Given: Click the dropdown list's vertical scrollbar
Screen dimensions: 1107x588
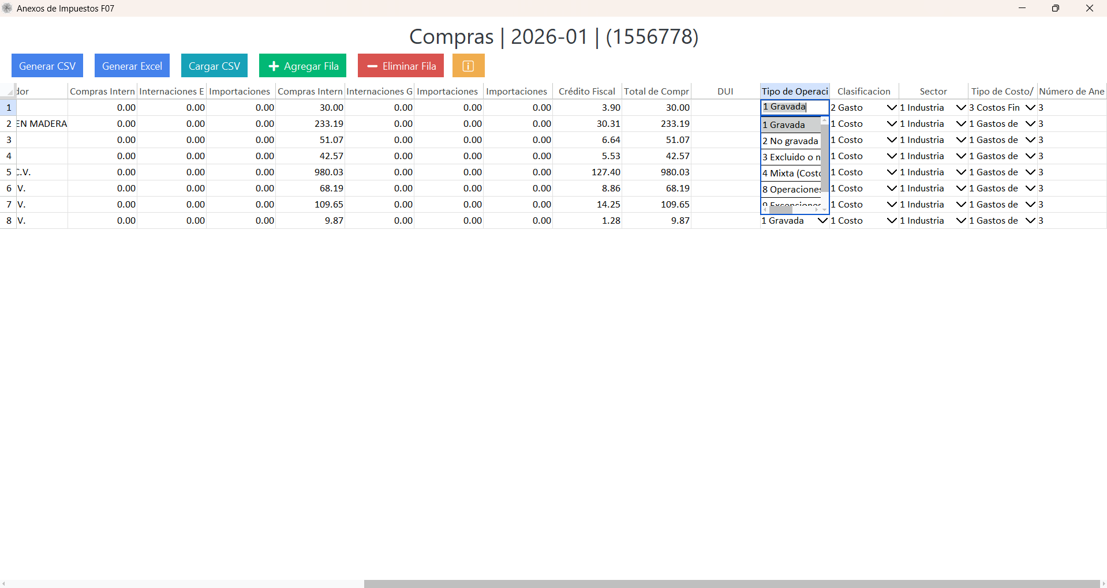Looking at the screenshot, I should click(825, 157).
